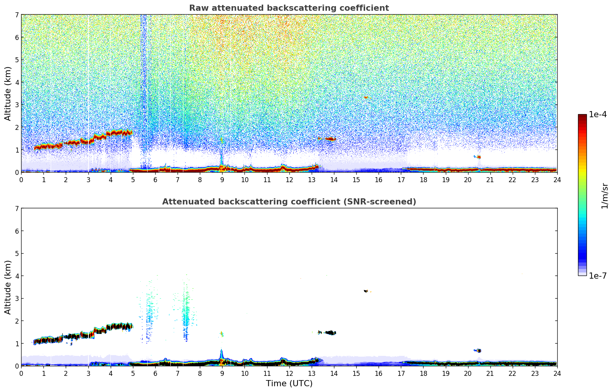Click the small cloud spot near 20.5 UTC, bottom plot

pos(478,350)
